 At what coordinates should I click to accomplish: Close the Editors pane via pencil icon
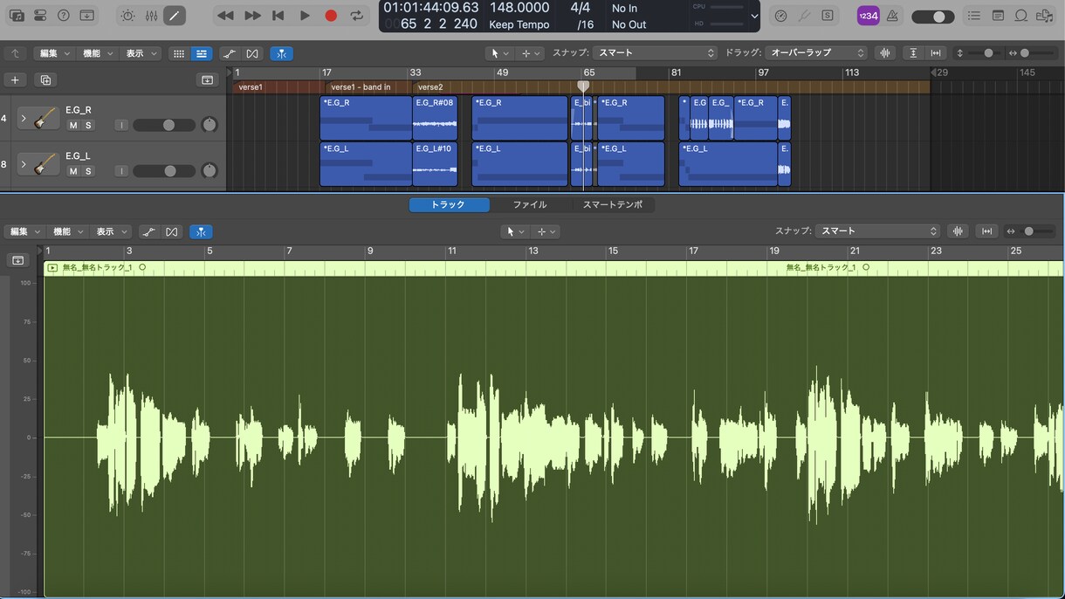pos(175,16)
